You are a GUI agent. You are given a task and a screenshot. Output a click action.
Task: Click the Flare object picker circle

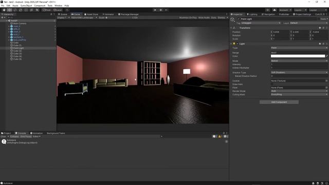(x=326, y=88)
